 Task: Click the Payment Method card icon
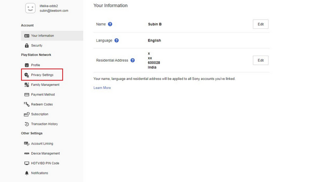27,95
